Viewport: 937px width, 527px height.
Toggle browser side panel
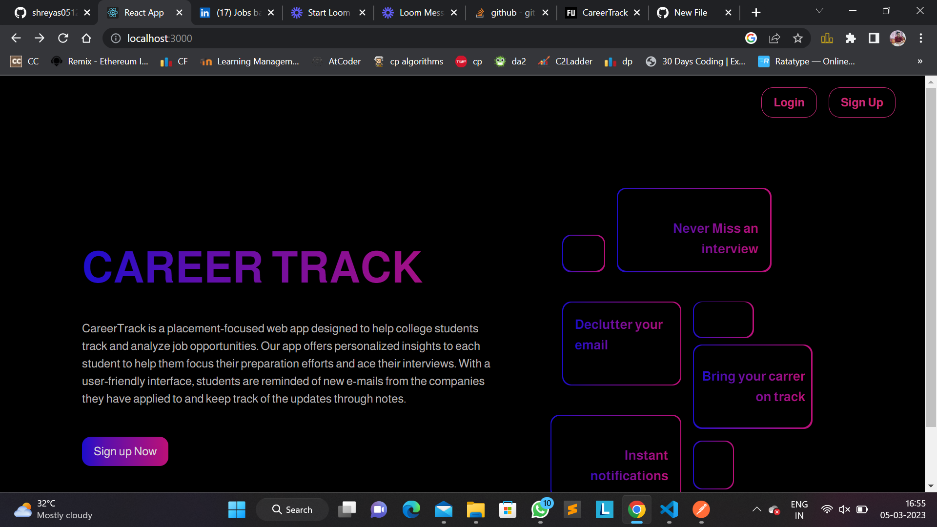[874, 38]
